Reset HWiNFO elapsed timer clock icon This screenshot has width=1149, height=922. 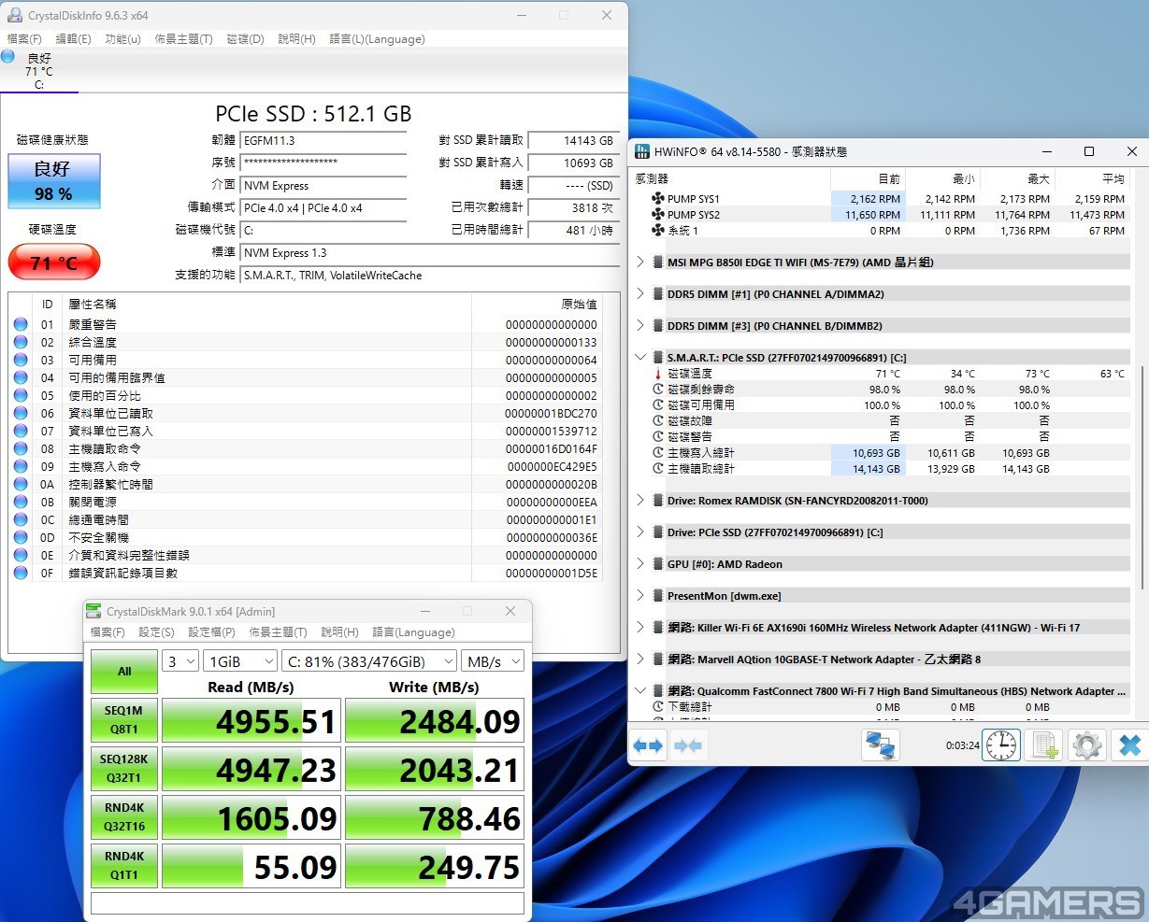pyautogui.click(x=1001, y=745)
